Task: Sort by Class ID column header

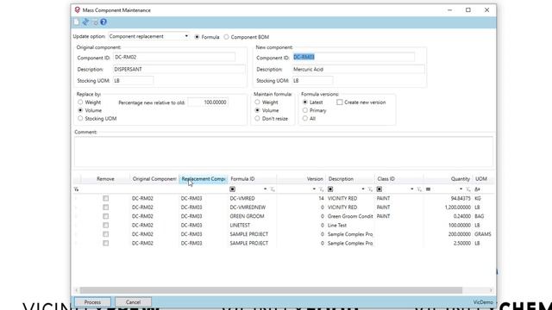Action: pos(398,179)
